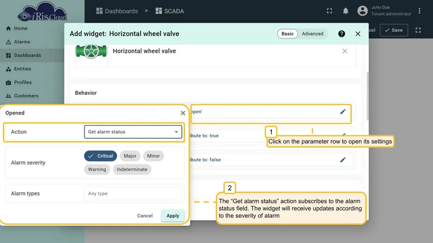The width and height of the screenshot is (433, 243).
Task: Open the three-dot user menu
Action: click(x=419, y=11)
